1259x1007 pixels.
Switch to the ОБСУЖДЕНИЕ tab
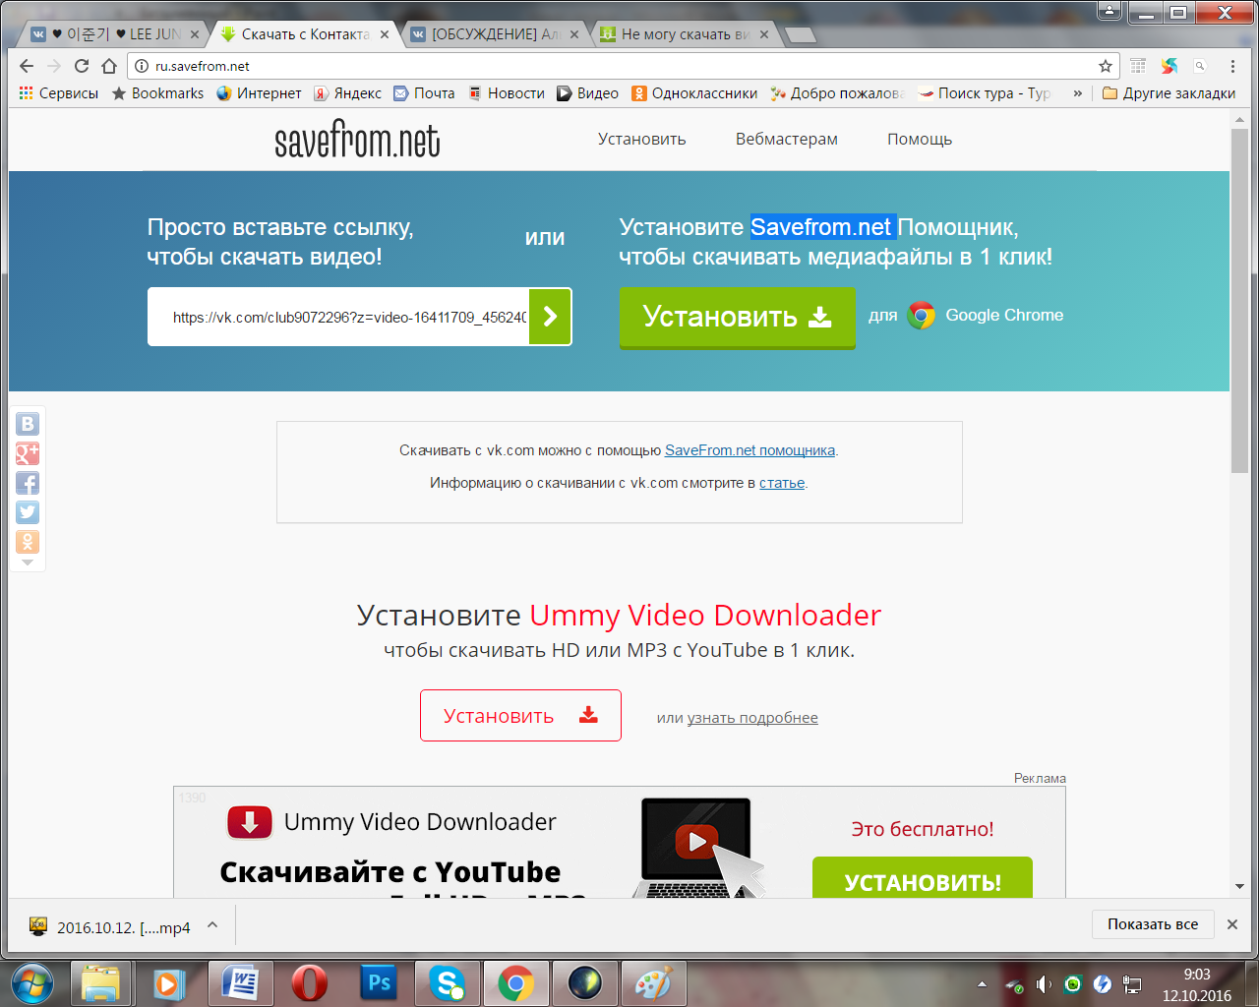click(x=496, y=34)
